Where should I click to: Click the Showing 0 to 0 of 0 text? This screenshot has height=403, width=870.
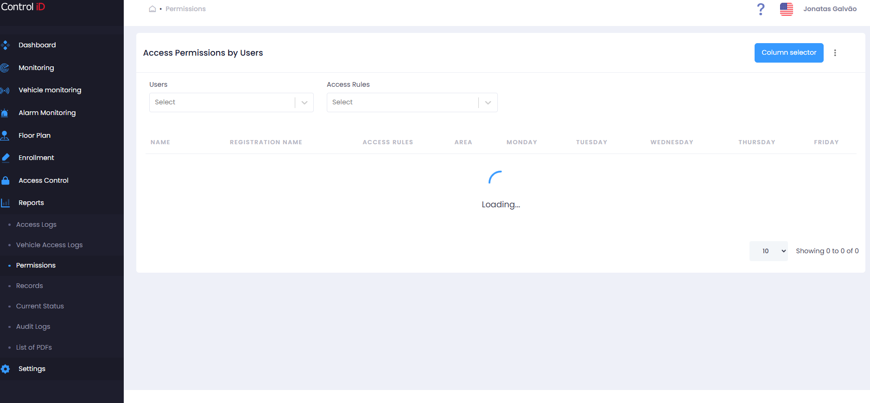827,251
